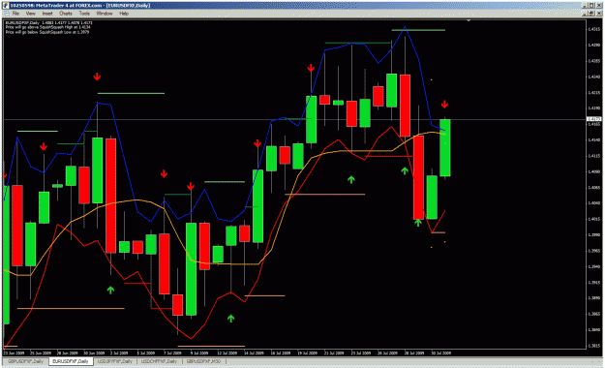605x368 pixels.
Task: Click the chart shift triangle marker
Action: tap(469, 20)
